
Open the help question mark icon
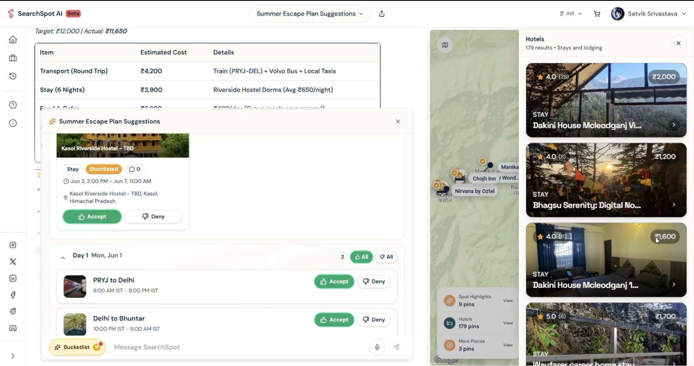(x=13, y=105)
